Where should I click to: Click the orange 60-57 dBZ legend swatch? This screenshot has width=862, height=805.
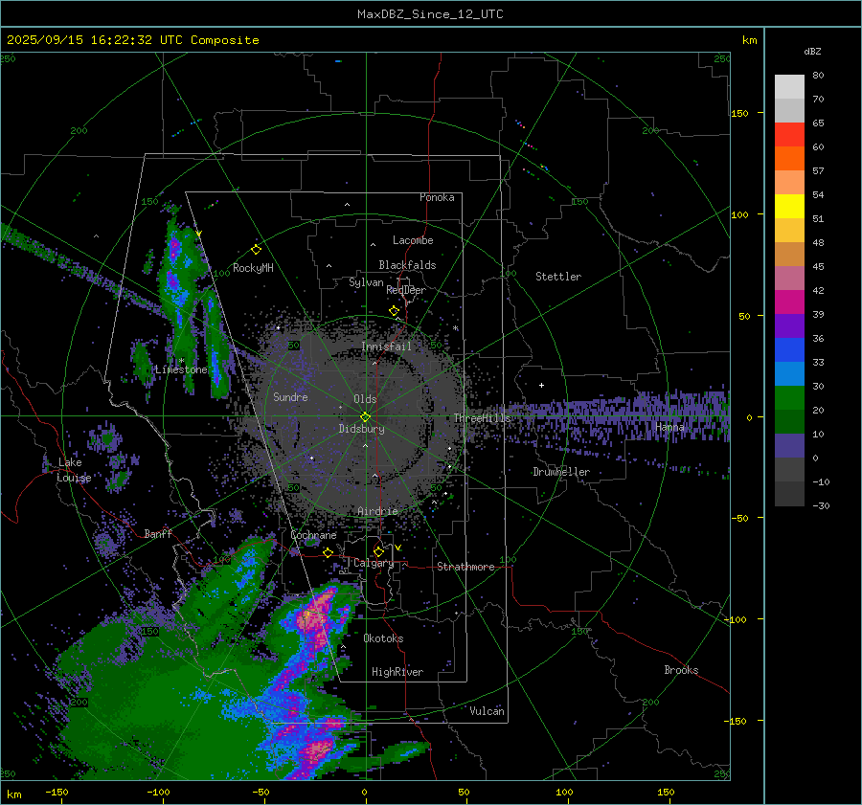[789, 159]
